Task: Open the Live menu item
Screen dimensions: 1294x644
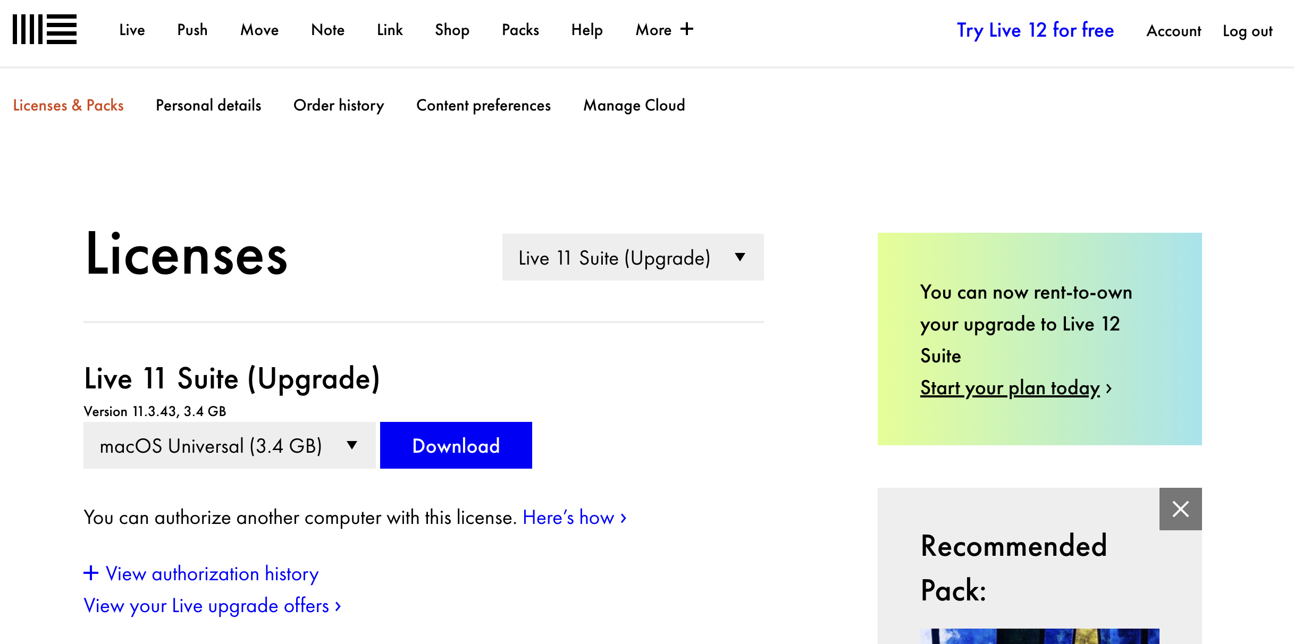Action: (x=132, y=30)
